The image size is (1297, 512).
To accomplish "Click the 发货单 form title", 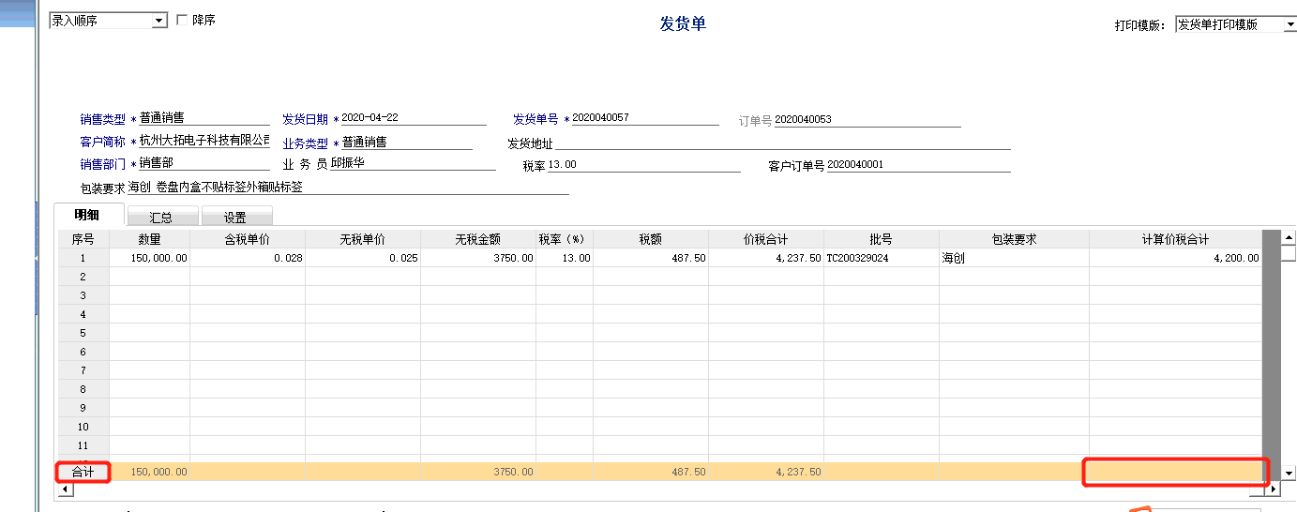I will (683, 24).
